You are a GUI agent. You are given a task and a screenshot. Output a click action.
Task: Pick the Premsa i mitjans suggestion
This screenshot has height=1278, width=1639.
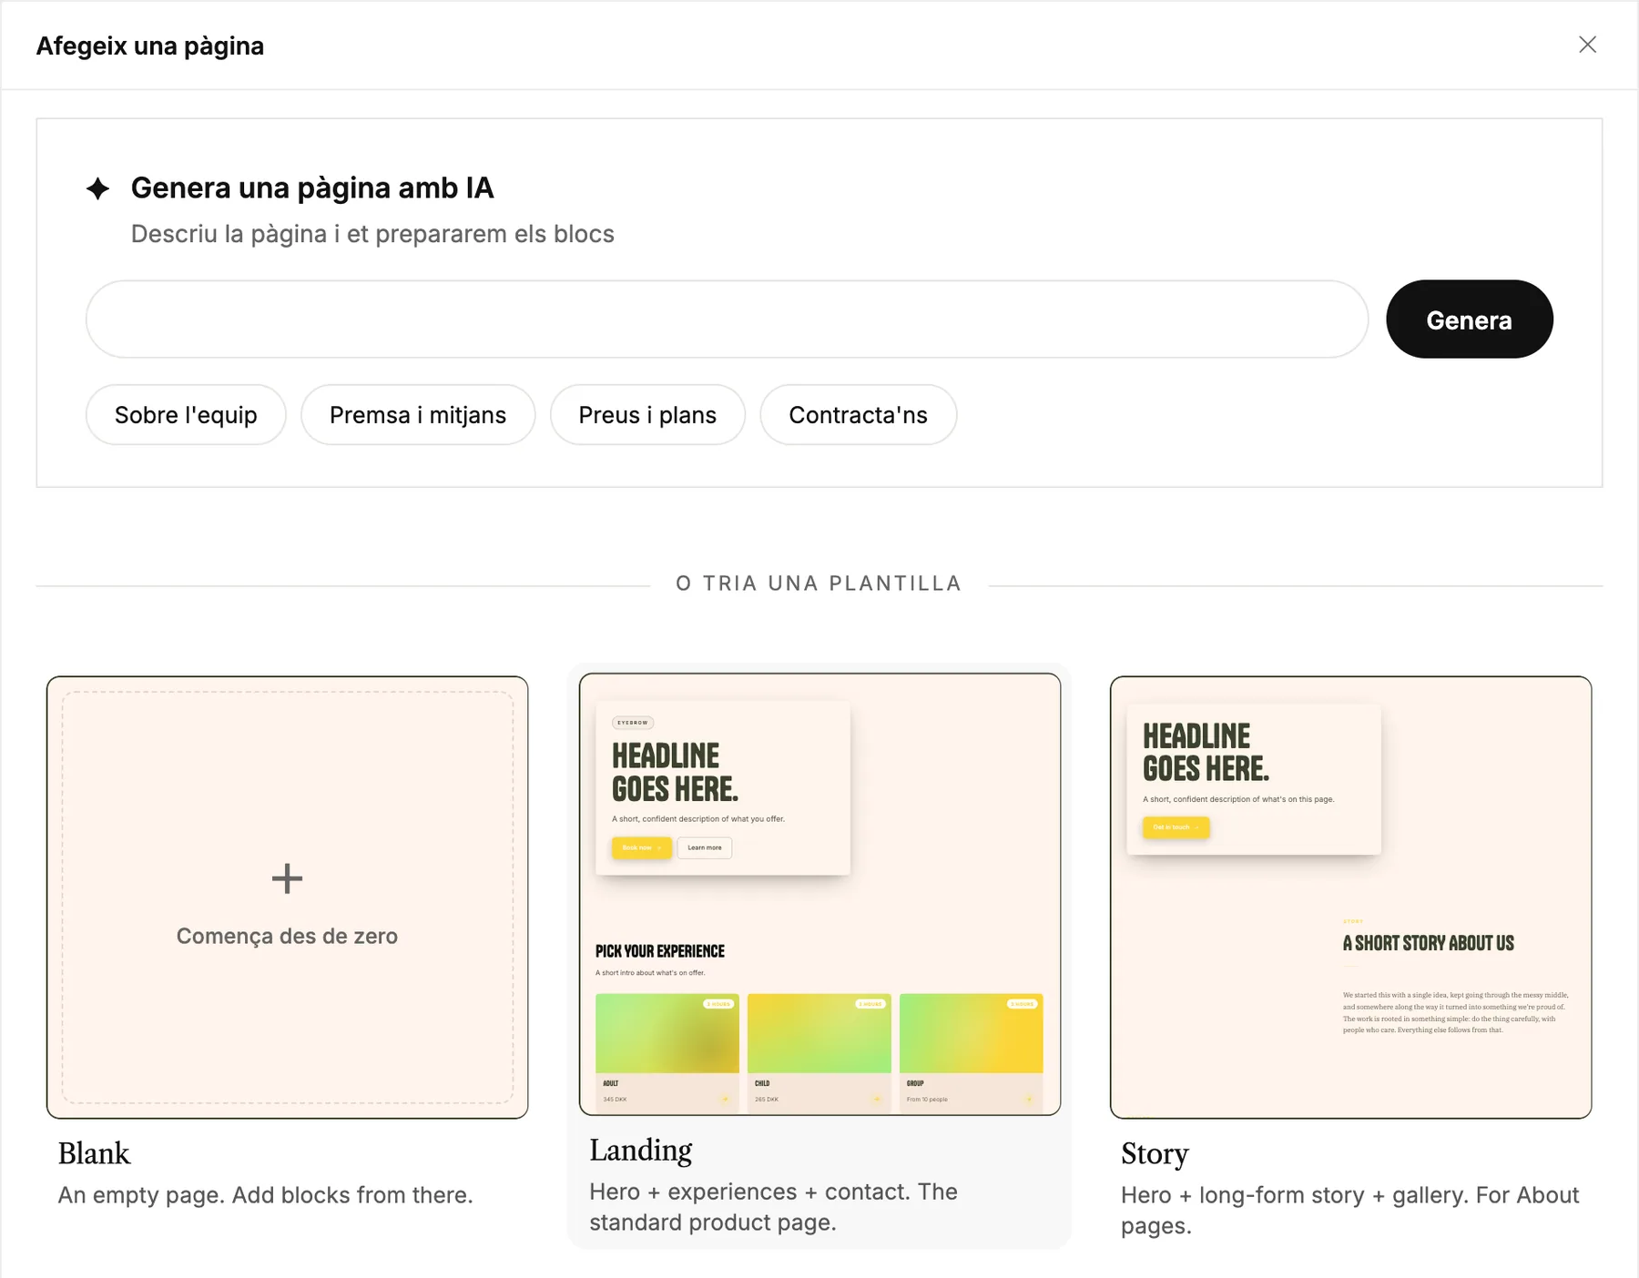click(x=418, y=415)
